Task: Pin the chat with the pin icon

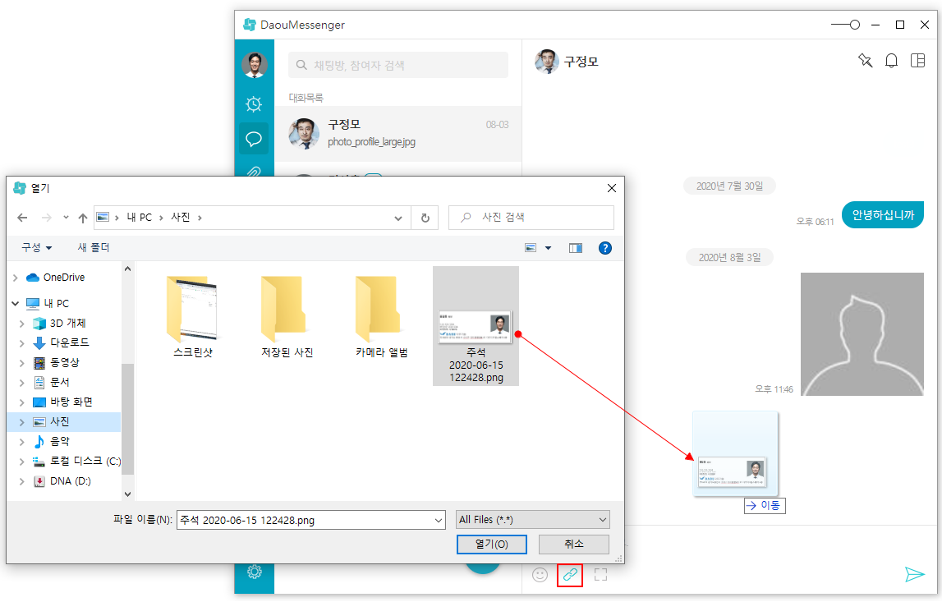Action: click(x=865, y=61)
